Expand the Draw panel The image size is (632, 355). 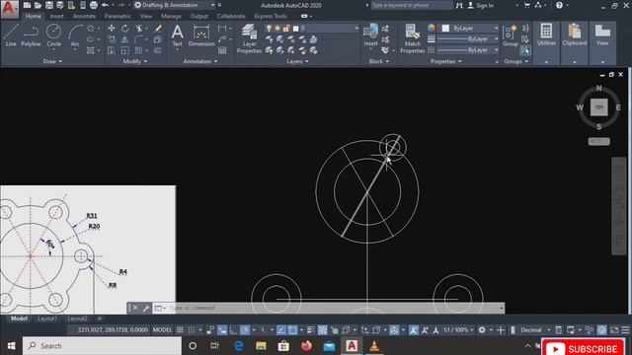[52, 61]
